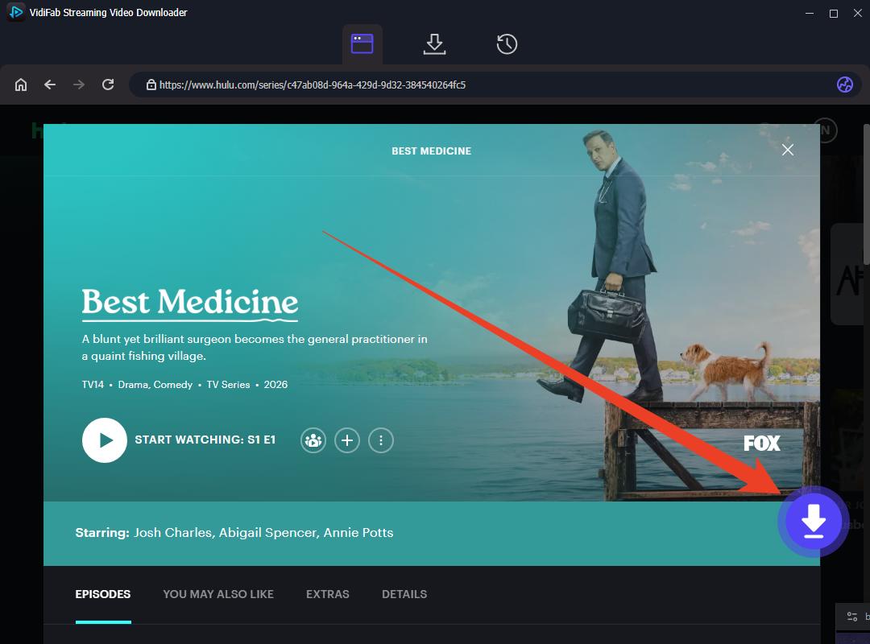This screenshot has width=870, height=644.
Task: Click the purple floating download button
Action: (x=814, y=522)
